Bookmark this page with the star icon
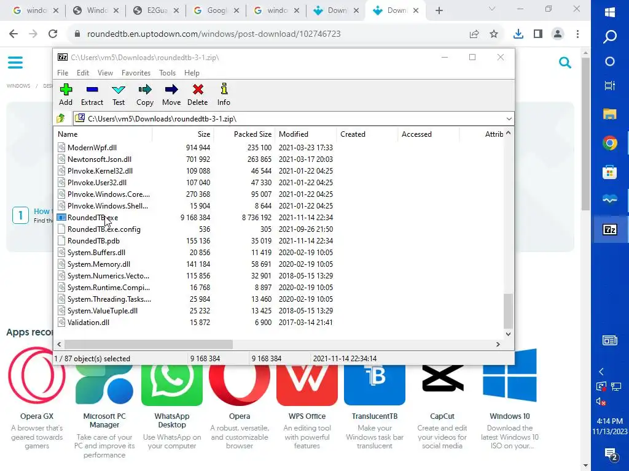This screenshot has height=471, width=629. pos(494,34)
